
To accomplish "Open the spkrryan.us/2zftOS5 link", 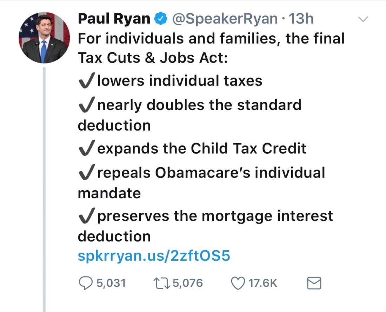I will (x=154, y=256).
